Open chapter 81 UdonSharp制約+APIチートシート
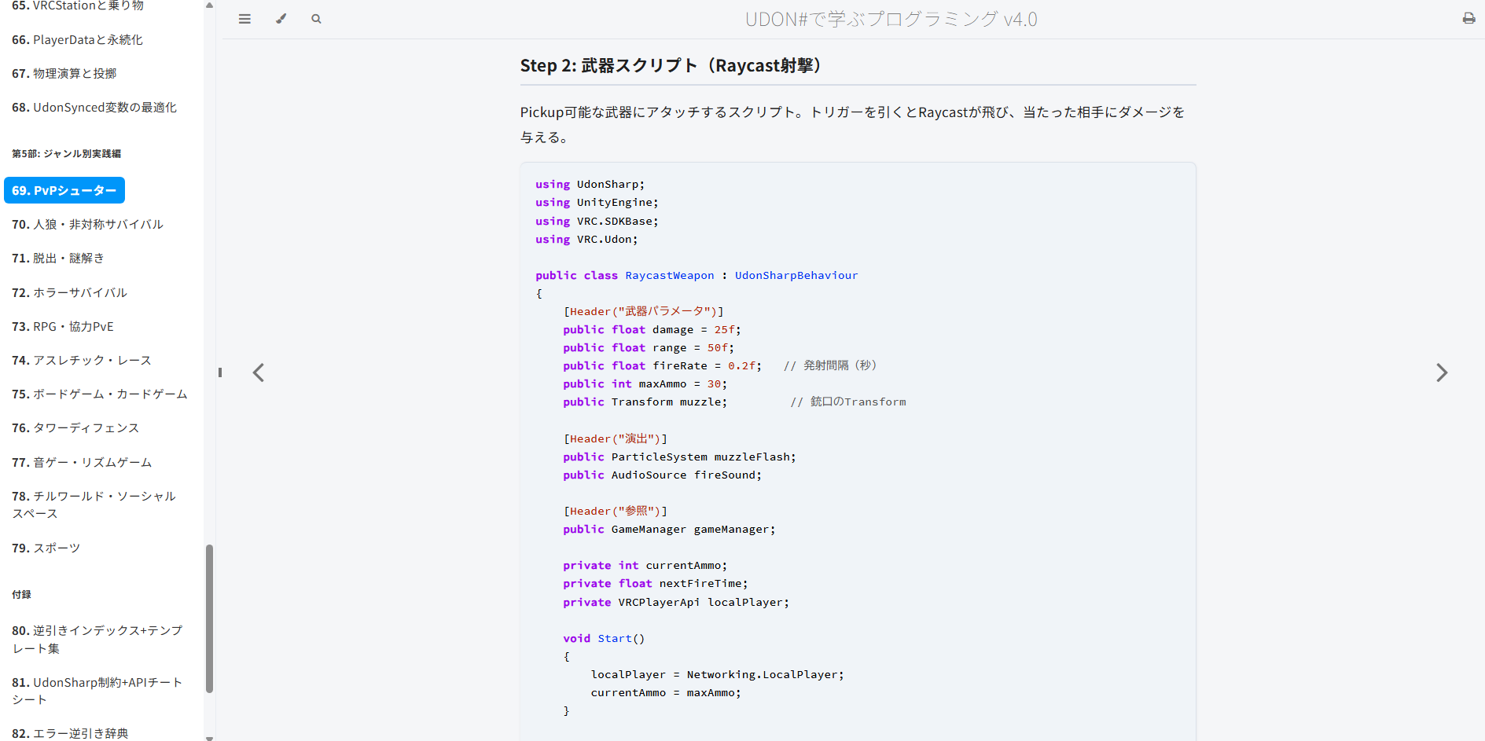This screenshot has width=1485, height=741. click(97, 691)
